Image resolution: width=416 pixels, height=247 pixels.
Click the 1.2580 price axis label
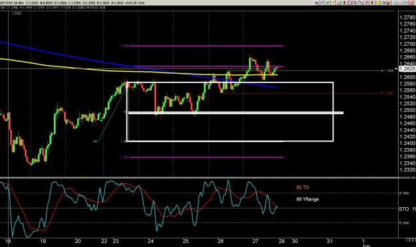tap(407, 84)
